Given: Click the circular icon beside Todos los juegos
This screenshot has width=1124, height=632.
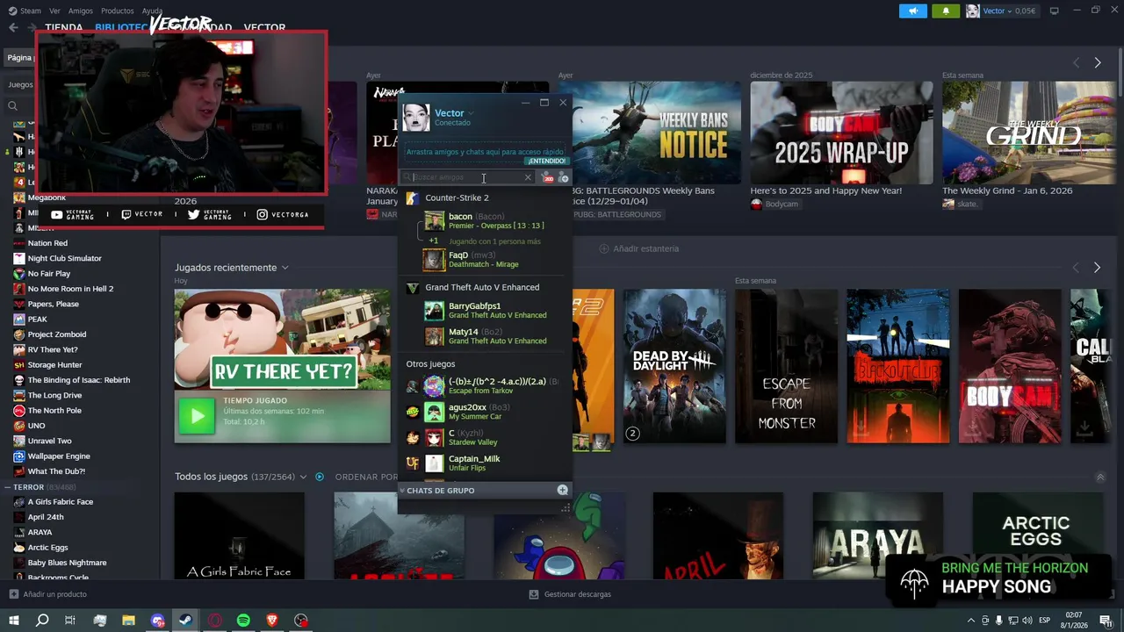Looking at the screenshot, I should [320, 477].
